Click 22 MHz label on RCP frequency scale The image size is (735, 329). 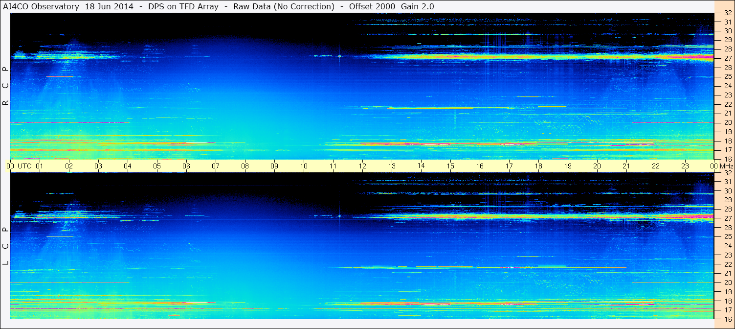(x=727, y=104)
